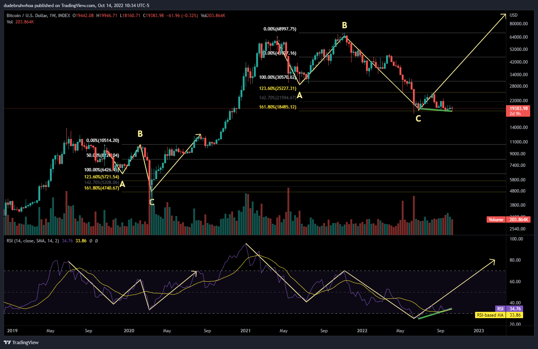Click the purple RSI 34.76 value tag
This screenshot has height=349, width=538.
(509, 309)
